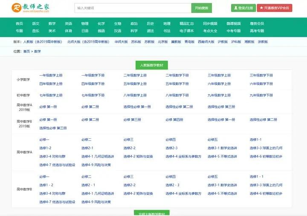Open 九年级数学下册 textbook link
The image size is (307, 216).
point(261,95)
